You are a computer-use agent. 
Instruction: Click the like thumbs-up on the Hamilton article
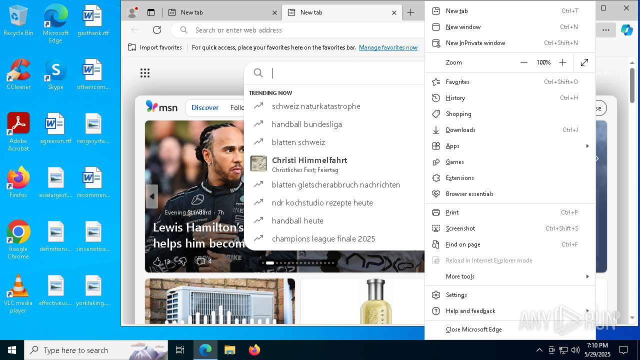click(x=157, y=261)
